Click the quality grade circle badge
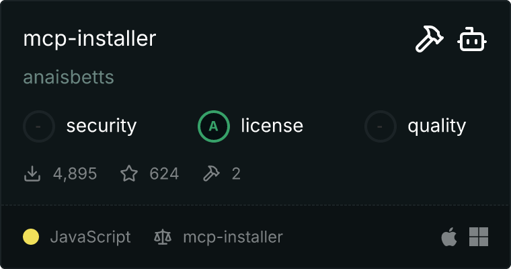 coord(381,126)
